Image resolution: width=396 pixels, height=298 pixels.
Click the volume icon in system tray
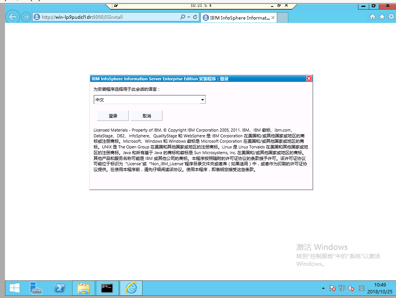coord(351,288)
